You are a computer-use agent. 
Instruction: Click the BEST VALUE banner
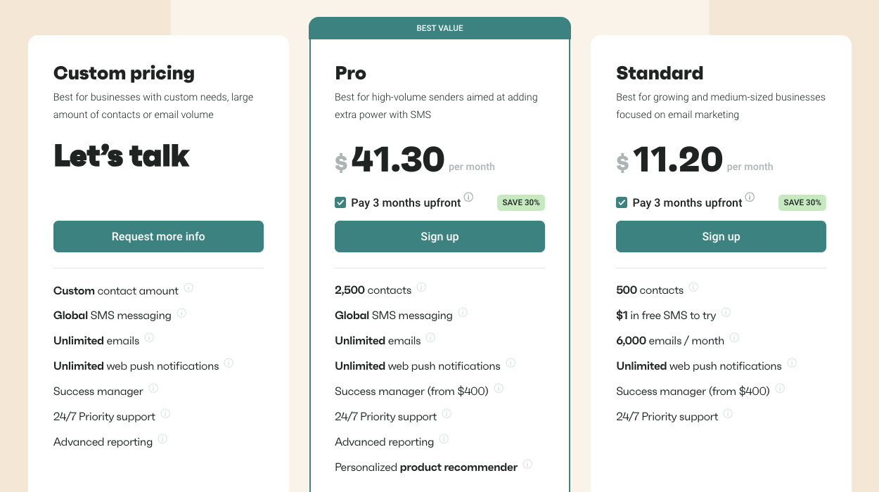click(440, 28)
